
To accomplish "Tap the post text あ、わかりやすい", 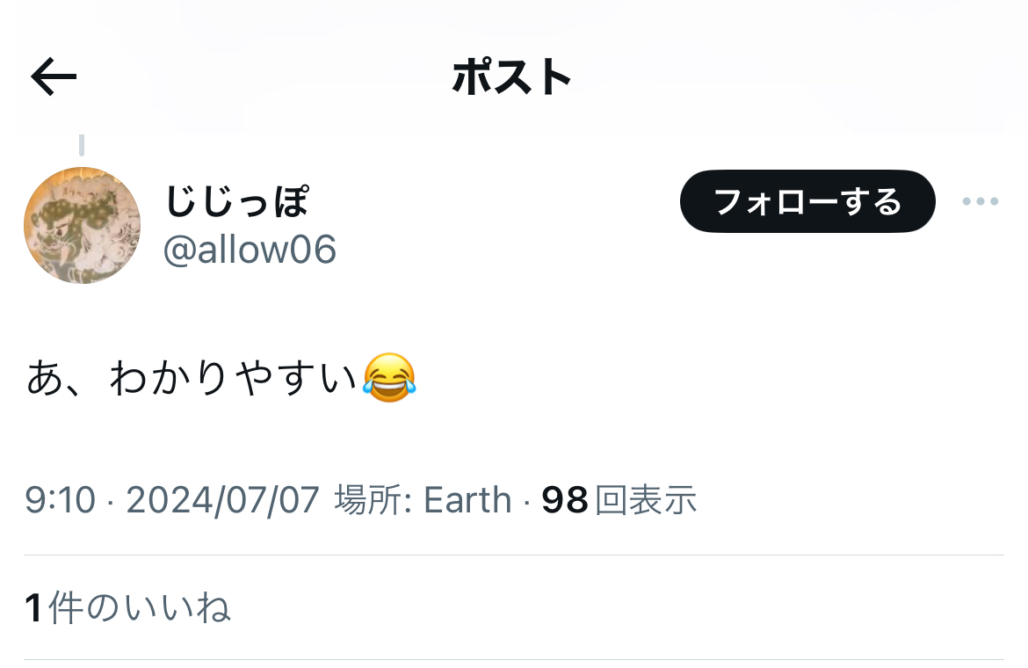I will click(192, 378).
